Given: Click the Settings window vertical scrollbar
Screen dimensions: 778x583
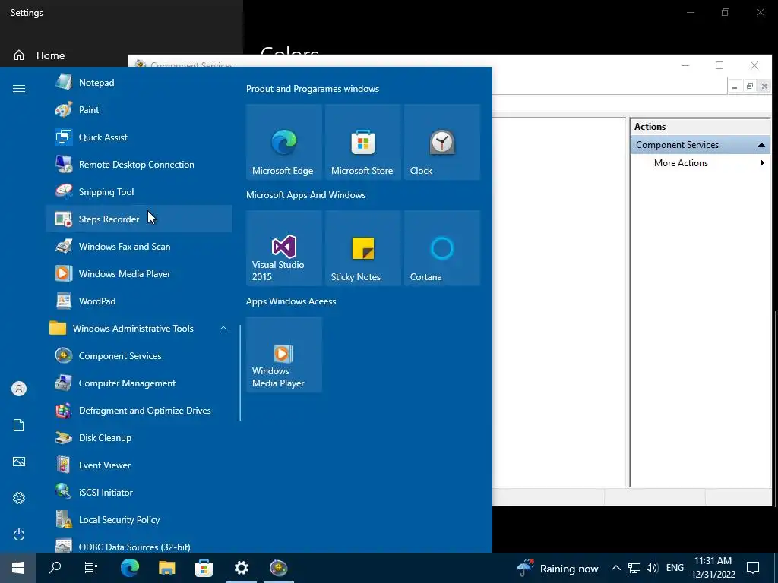Looking at the screenshot, I should (776, 408).
